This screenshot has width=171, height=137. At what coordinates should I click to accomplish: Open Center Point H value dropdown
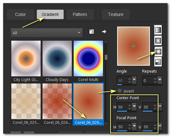(x=134, y=107)
